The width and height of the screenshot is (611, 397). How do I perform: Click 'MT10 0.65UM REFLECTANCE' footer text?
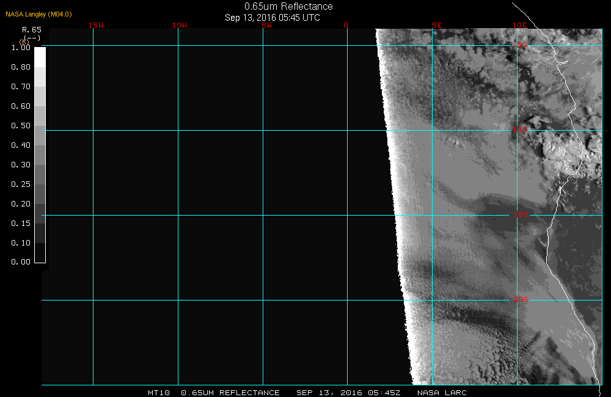coord(213,393)
